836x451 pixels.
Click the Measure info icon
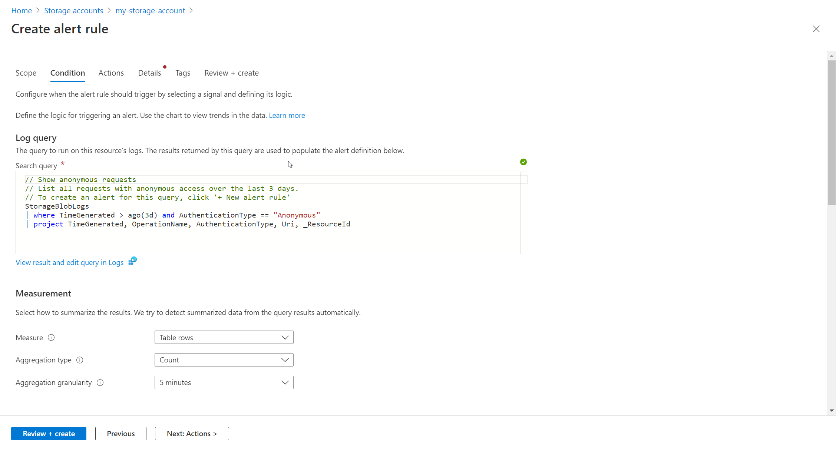pos(51,338)
